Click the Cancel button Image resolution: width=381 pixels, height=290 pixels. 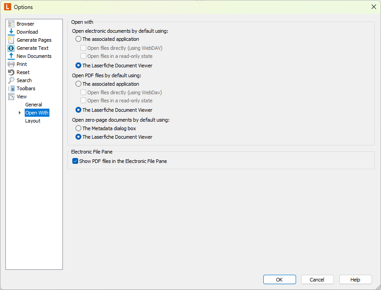tap(317, 280)
